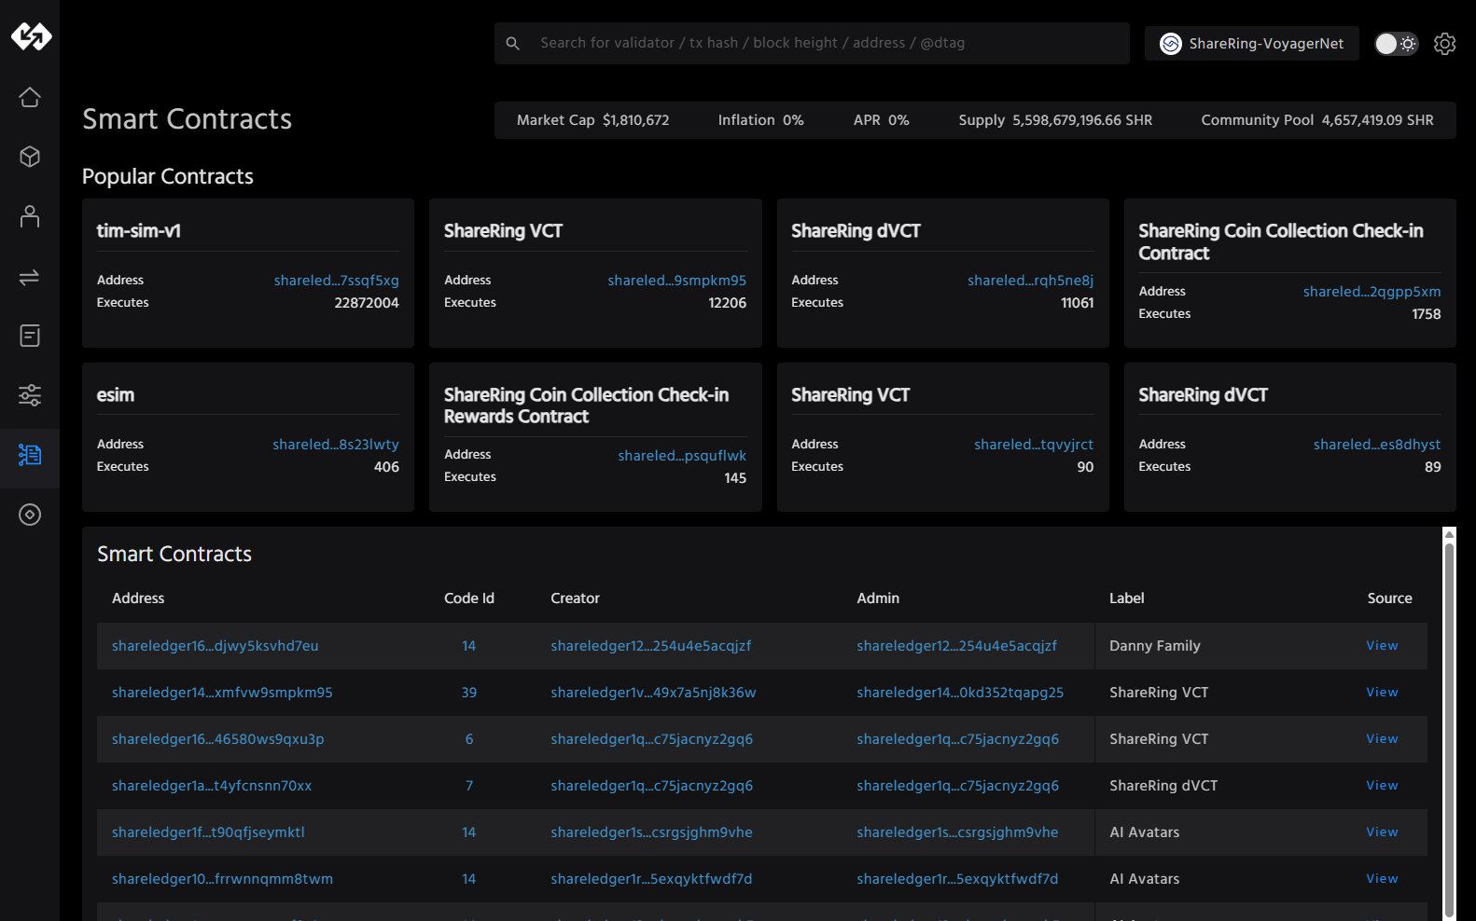This screenshot has height=921, width=1476.
Task: Open contract shareledger16...djwy5ksvhd7eu
Action: pyautogui.click(x=216, y=646)
